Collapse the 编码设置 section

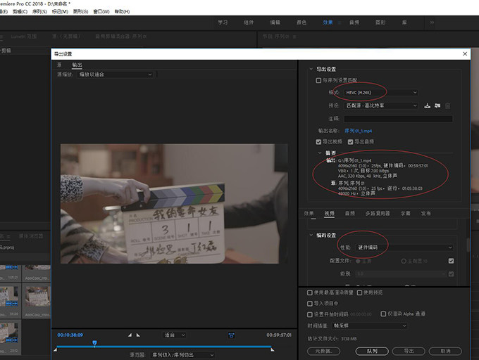click(x=311, y=235)
